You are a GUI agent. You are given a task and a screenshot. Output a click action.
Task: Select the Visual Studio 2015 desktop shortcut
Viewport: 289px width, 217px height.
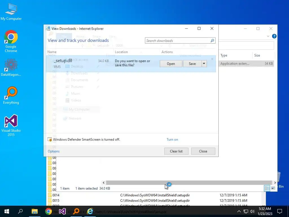click(x=11, y=125)
